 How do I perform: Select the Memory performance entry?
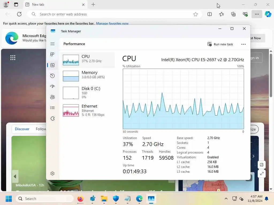pos(88,76)
